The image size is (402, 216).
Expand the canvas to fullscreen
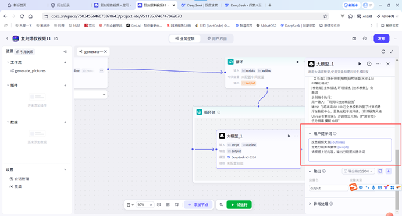[392, 52]
